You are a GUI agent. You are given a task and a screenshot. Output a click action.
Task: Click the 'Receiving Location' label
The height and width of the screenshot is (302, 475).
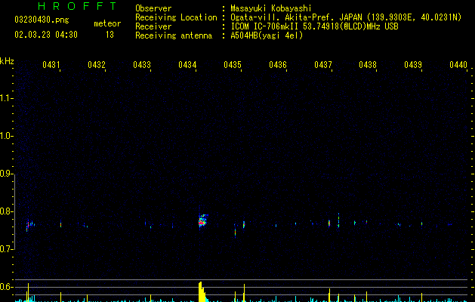click(176, 17)
